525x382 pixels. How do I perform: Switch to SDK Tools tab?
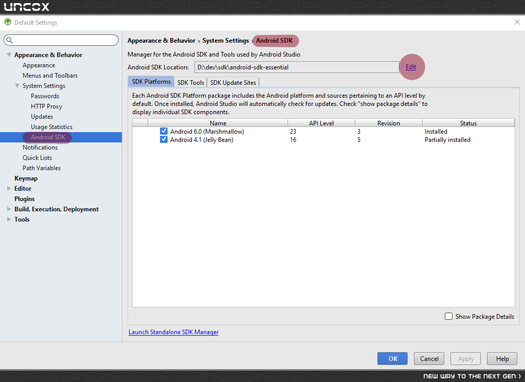point(191,82)
